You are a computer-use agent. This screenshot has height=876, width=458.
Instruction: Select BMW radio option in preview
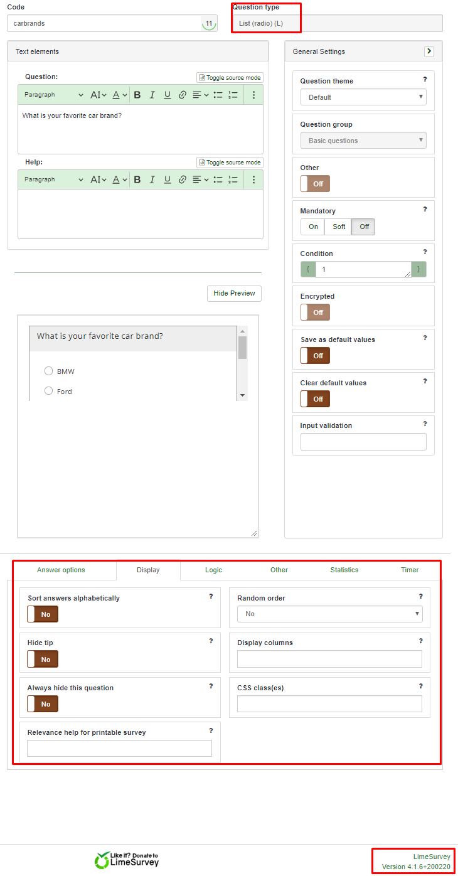point(48,371)
